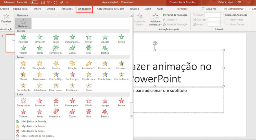This screenshot has height=140, width=256.
Task: Apply the Diminuir e... exit animation
Action: [x=56, y=113]
